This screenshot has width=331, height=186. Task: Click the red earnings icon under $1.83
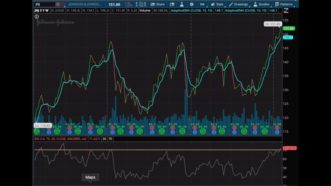point(70,128)
